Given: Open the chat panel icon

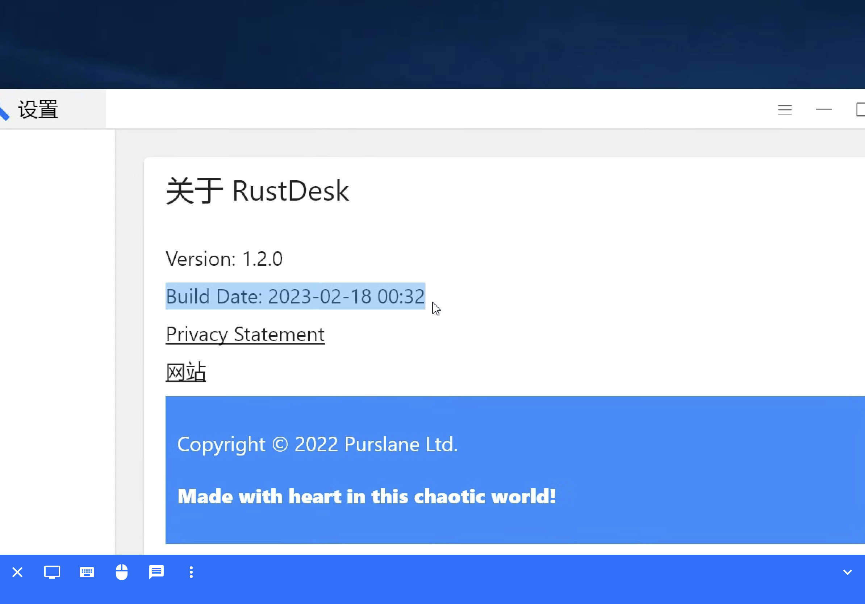Looking at the screenshot, I should tap(156, 572).
